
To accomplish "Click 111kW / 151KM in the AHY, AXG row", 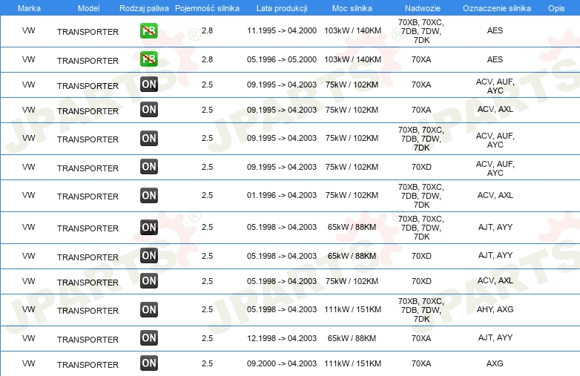I will [x=352, y=309].
